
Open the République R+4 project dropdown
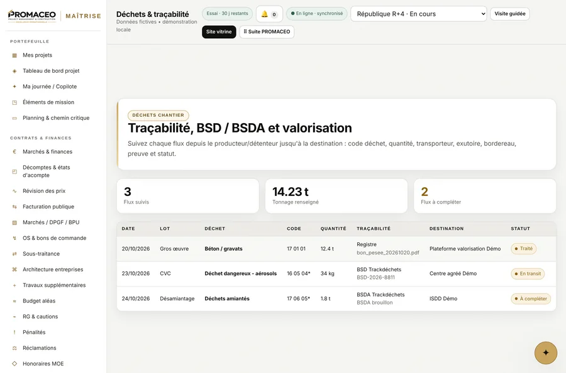pos(418,14)
